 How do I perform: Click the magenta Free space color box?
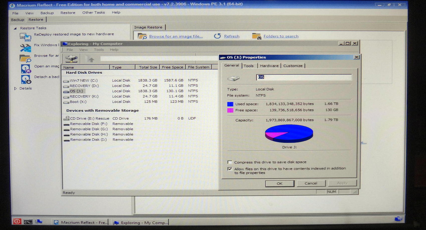230,110
